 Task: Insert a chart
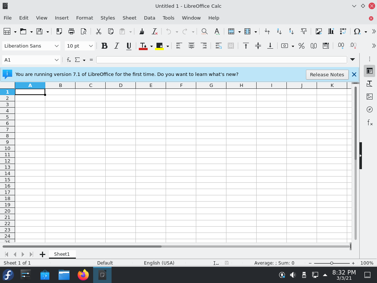(331, 31)
